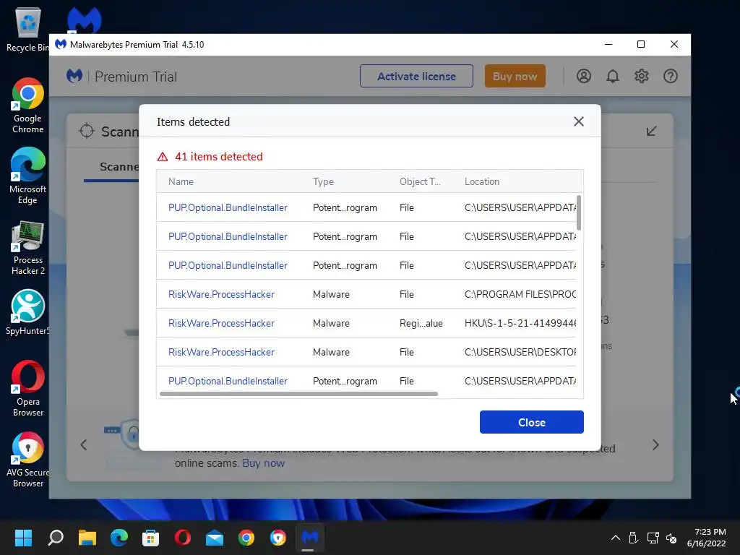Click the horizontal scrollbar of detections list
This screenshot has width=740, height=555.
pyautogui.click(x=298, y=394)
